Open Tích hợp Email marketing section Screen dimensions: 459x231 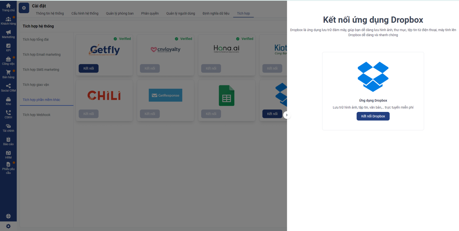(x=42, y=55)
